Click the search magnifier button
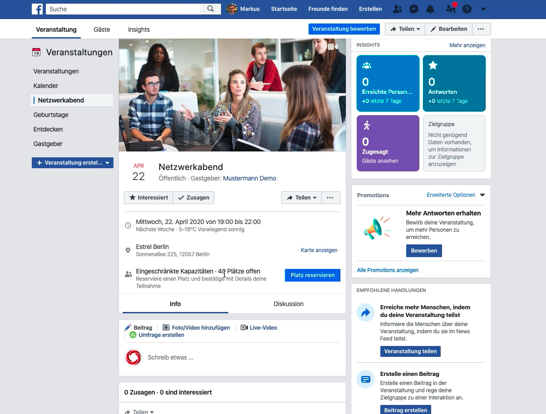Viewport: 546px width, 414px height. point(211,9)
